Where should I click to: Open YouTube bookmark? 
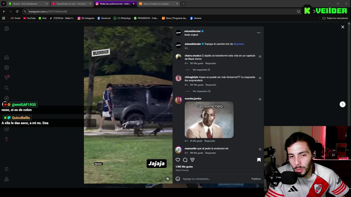(29, 18)
